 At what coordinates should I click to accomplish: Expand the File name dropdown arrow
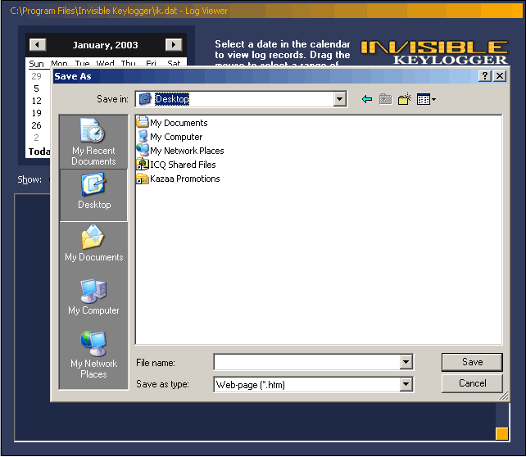[406, 362]
